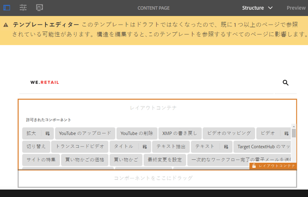Select テキスト抽出 component
Screen dimensions: 308x197
point(171,147)
